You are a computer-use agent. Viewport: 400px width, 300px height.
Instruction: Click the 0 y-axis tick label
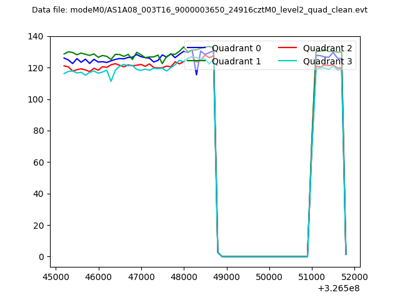pyautogui.click(x=42, y=256)
